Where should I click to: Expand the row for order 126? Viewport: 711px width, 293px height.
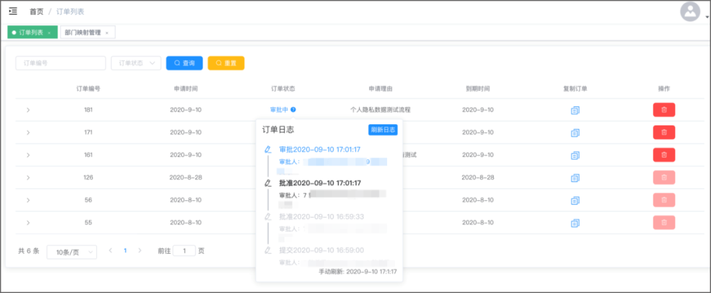point(28,177)
